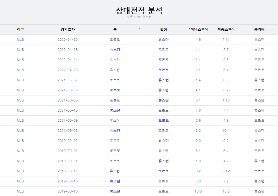
Task: Open bold 휴스턴 away team on 2022-04-30 row
Action: coord(163,40)
